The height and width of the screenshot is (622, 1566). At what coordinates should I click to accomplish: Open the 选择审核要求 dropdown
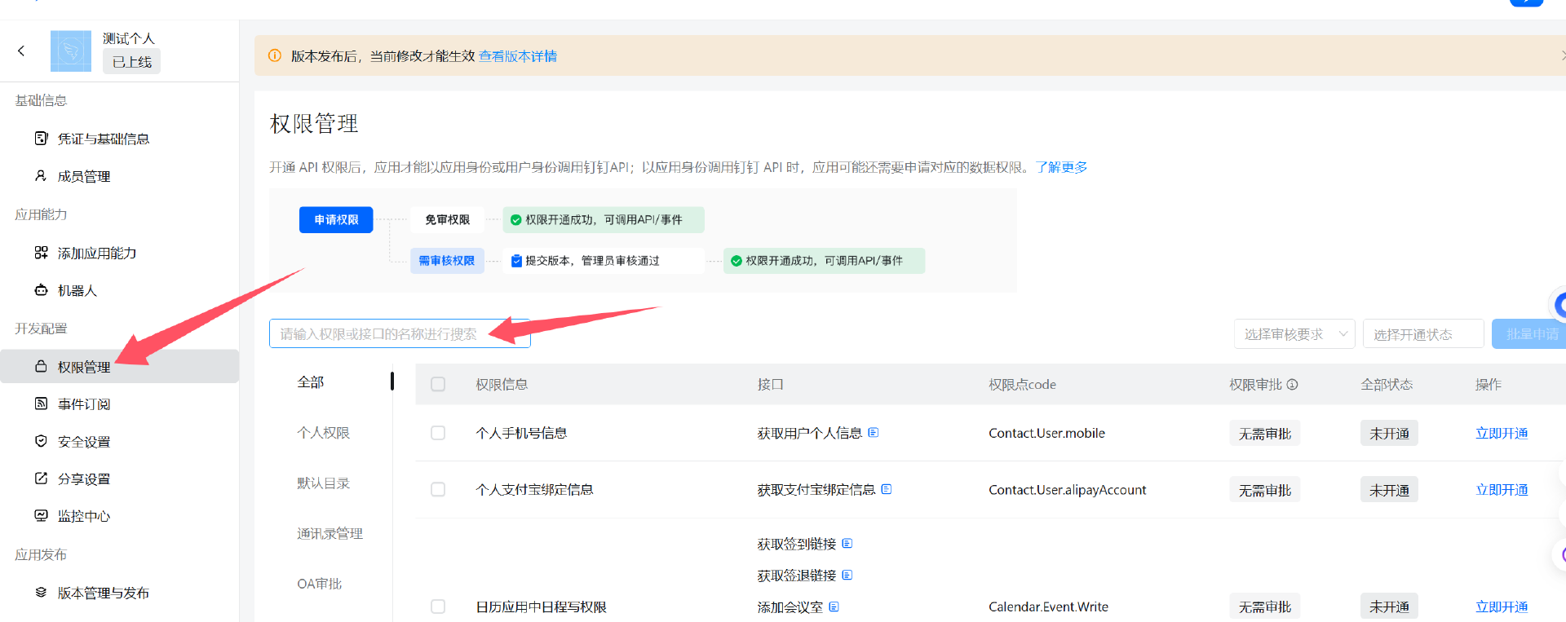[1294, 334]
